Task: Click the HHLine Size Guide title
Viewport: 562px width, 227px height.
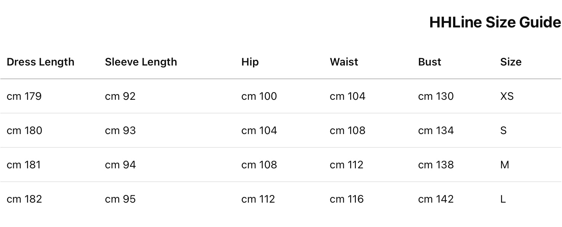Action: coord(495,22)
